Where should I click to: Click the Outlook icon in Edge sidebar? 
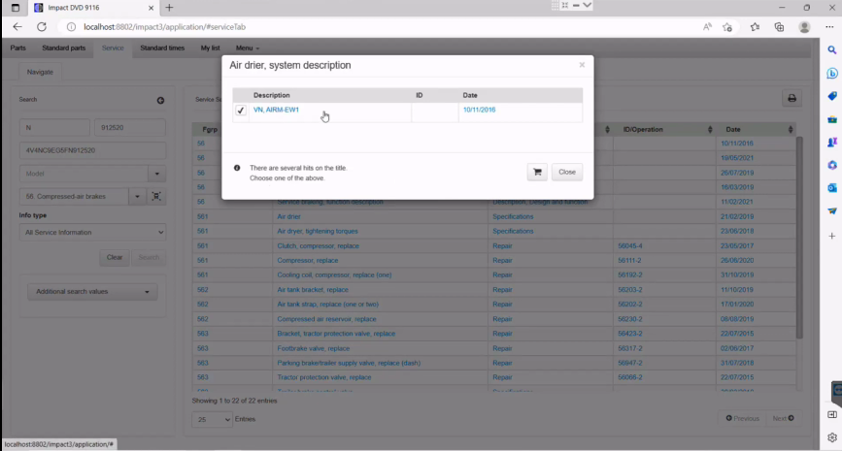[832, 187]
